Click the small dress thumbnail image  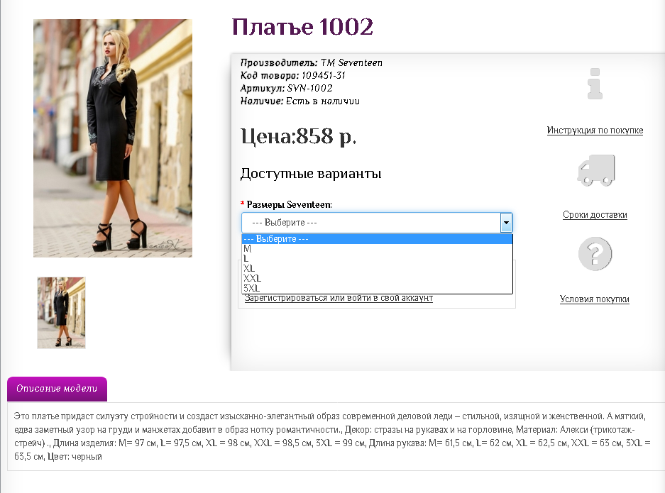click(61, 313)
